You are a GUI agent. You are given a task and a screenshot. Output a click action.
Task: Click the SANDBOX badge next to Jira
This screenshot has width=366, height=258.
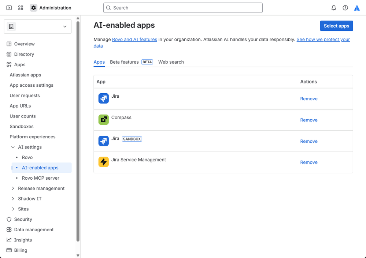click(132, 139)
